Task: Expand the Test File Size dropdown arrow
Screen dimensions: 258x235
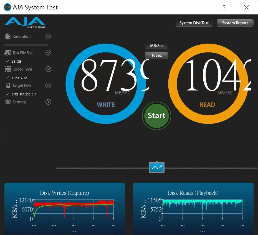Action: point(48,53)
